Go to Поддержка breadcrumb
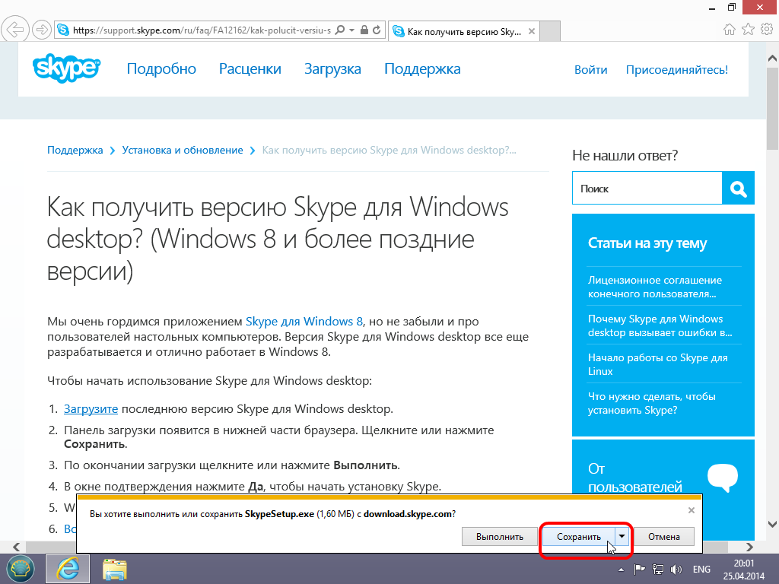Screen dimensions: 779x584 pyautogui.click(x=75, y=150)
